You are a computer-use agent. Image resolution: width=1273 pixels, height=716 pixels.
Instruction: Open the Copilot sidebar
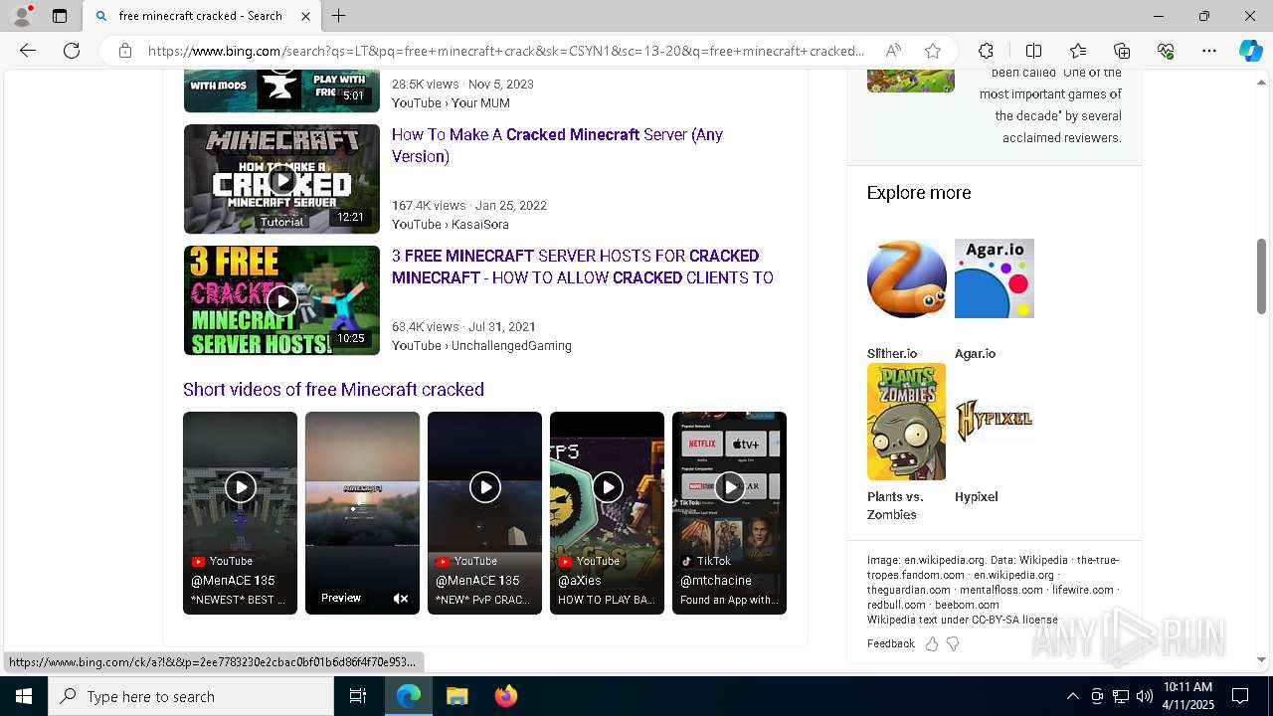pos(1250,51)
